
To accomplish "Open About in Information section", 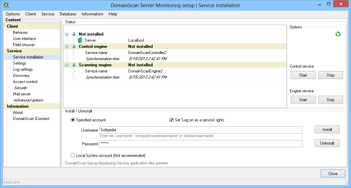I will pos(18,112).
